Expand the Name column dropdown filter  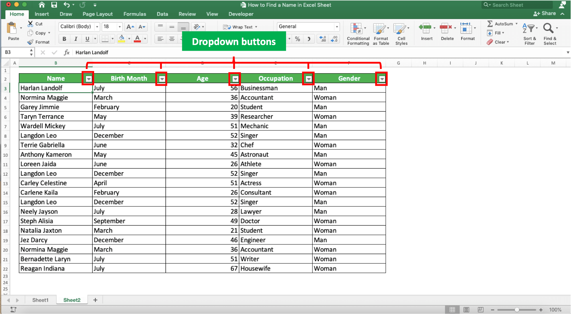(88, 79)
